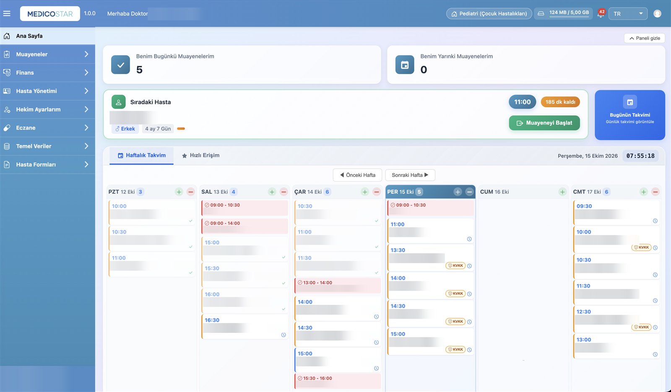
Task: Remove slot on PZT 12 Eki
Action: 191,192
